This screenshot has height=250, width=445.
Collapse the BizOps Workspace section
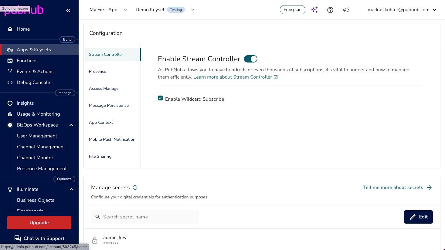71,125
